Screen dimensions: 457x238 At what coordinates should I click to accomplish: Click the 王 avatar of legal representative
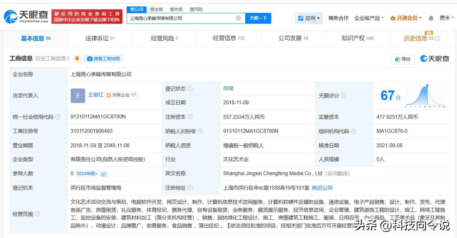78,96
